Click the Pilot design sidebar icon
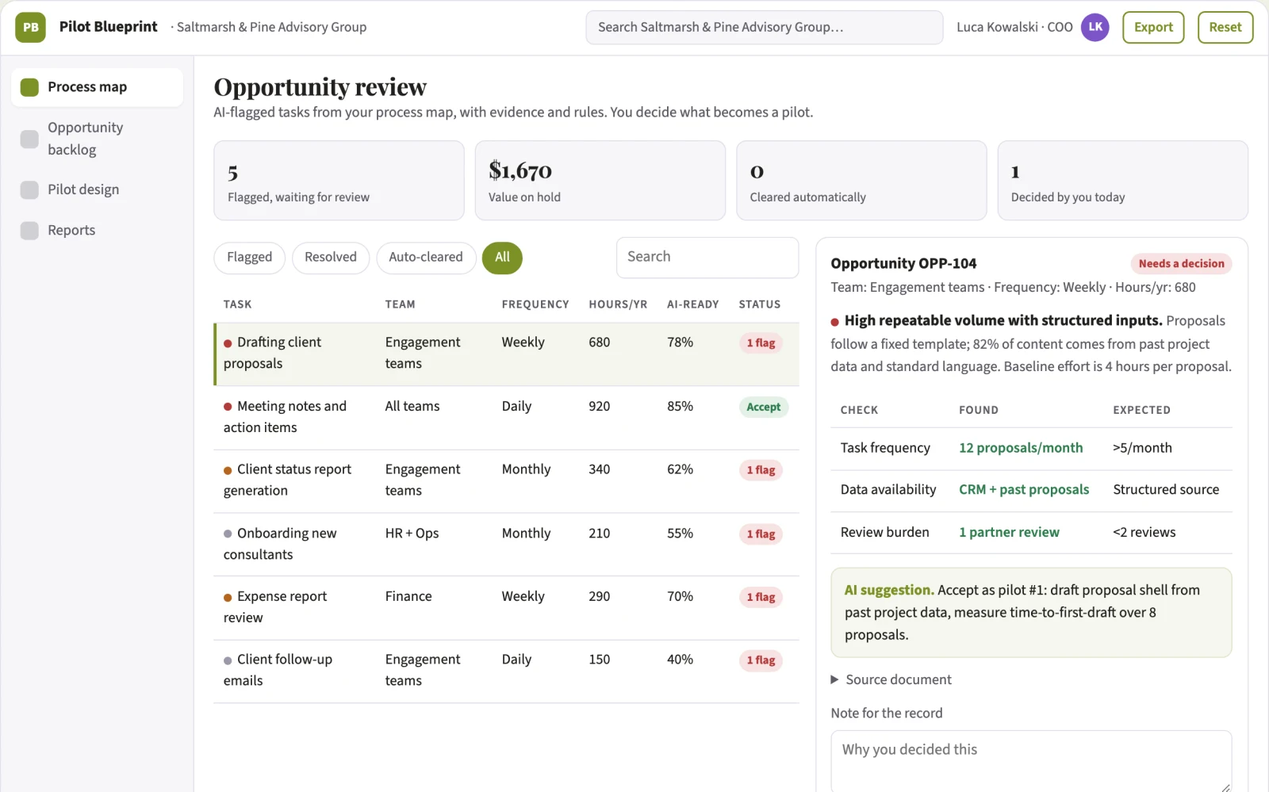This screenshot has height=792, width=1269. point(29,190)
